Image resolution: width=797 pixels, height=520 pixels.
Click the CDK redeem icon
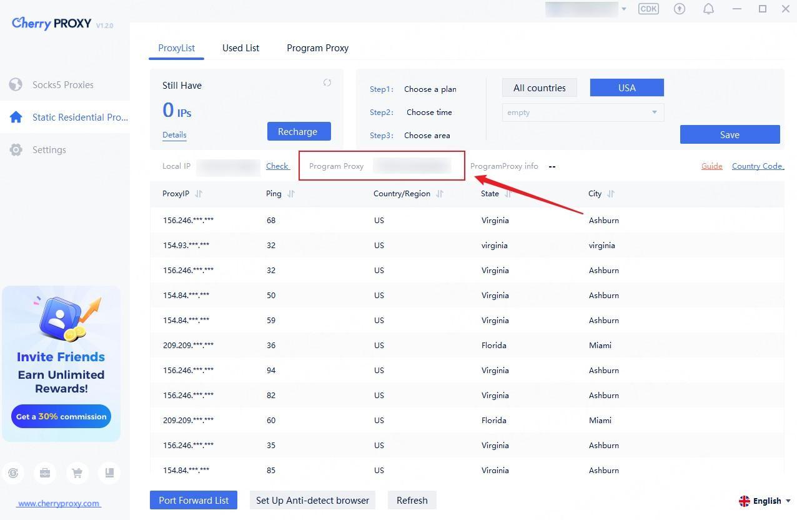click(x=648, y=9)
